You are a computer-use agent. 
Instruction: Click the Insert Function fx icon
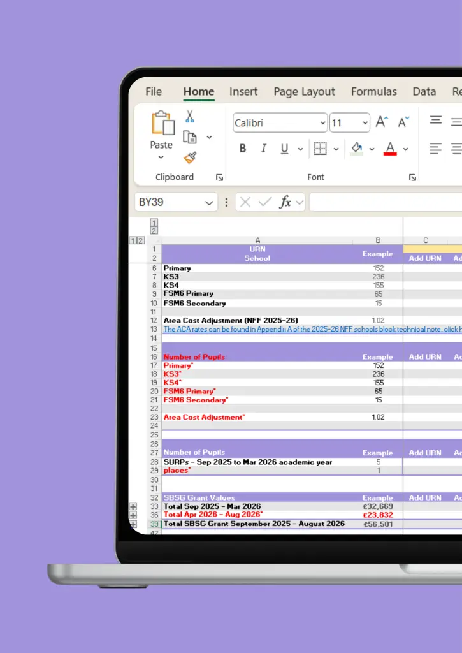[285, 202]
